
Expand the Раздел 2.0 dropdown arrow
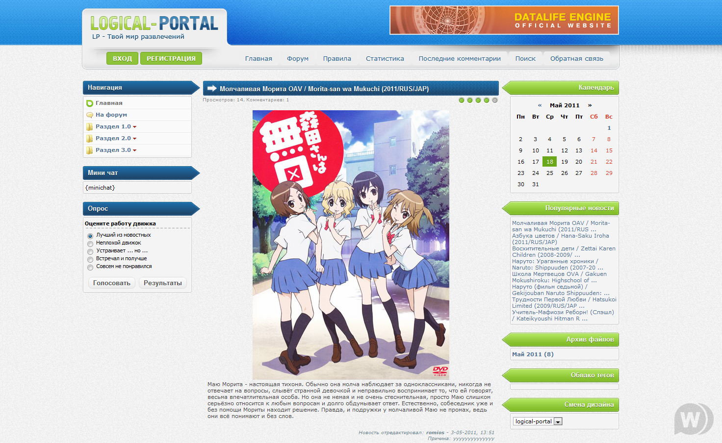[x=134, y=139]
